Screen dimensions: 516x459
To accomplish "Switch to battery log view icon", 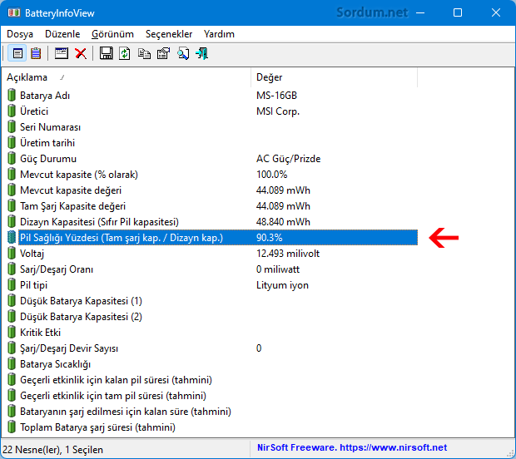I will click(36, 53).
